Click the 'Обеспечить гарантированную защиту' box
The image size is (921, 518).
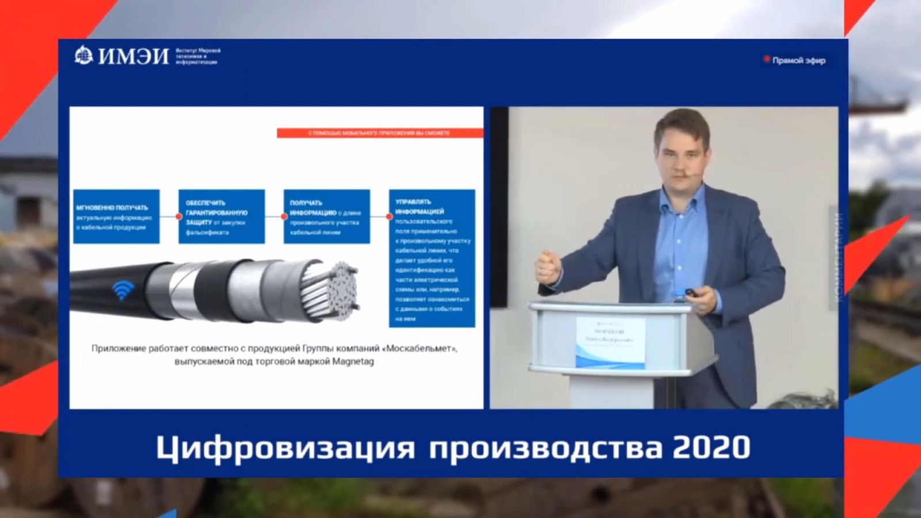pyautogui.click(x=222, y=216)
